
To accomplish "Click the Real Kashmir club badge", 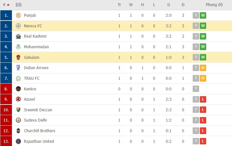I will click(x=18, y=36).
